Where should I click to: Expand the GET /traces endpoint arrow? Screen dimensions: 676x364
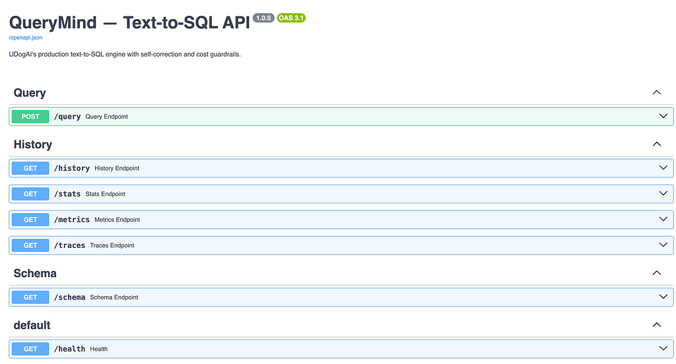[663, 245]
